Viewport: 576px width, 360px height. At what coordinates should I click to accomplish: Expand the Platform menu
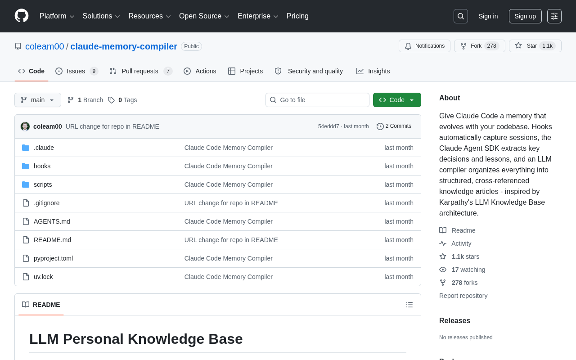point(57,16)
